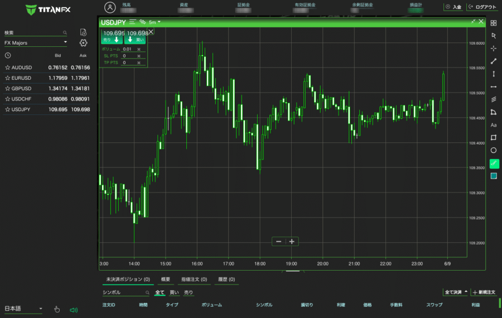502x318 pixels.
Task: Clear the volume field with its x
Action: tap(139, 49)
